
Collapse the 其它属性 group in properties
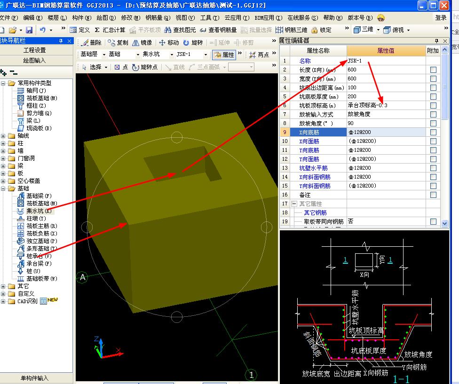pyautogui.click(x=294, y=204)
